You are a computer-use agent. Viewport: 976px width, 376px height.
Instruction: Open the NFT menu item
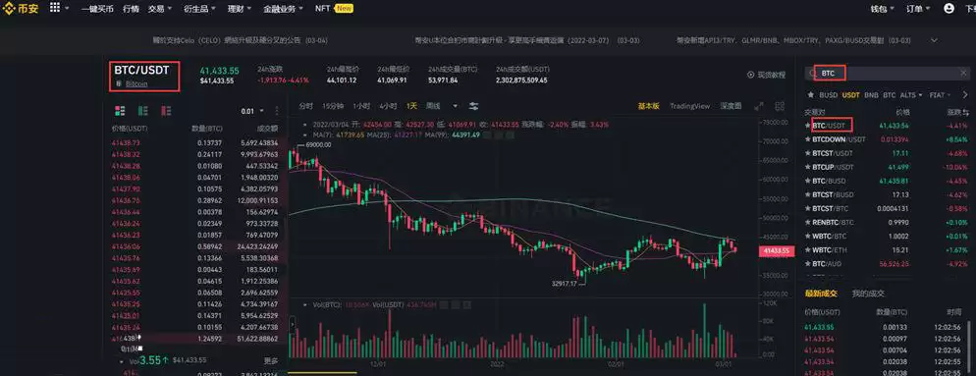pyautogui.click(x=322, y=9)
